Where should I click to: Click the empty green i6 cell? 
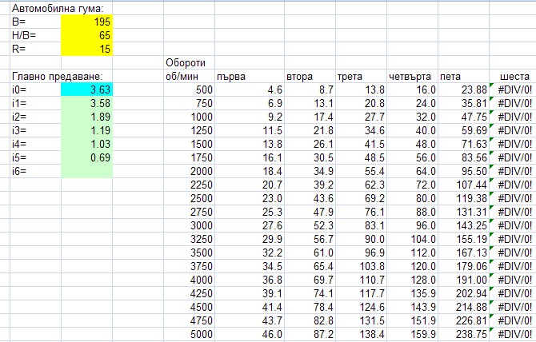[x=86, y=171]
